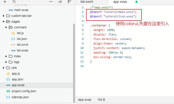Click the JS icon of app.js
The height and width of the screenshot is (104, 174).
tap(8, 74)
